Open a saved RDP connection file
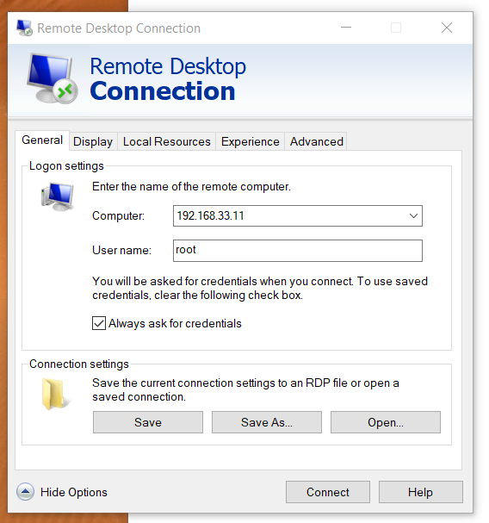 point(386,422)
